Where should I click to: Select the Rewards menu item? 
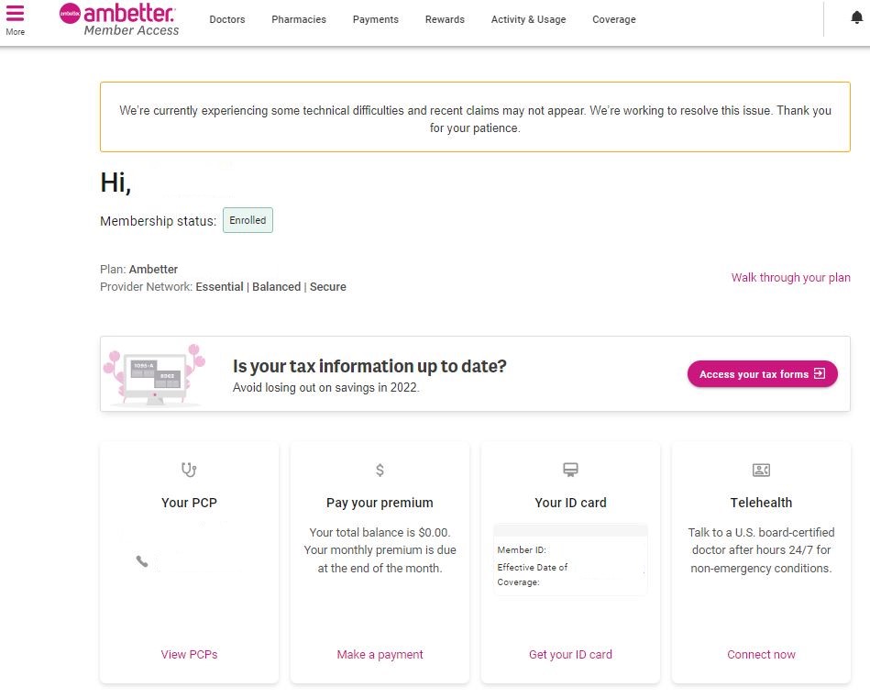coord(445,19)
